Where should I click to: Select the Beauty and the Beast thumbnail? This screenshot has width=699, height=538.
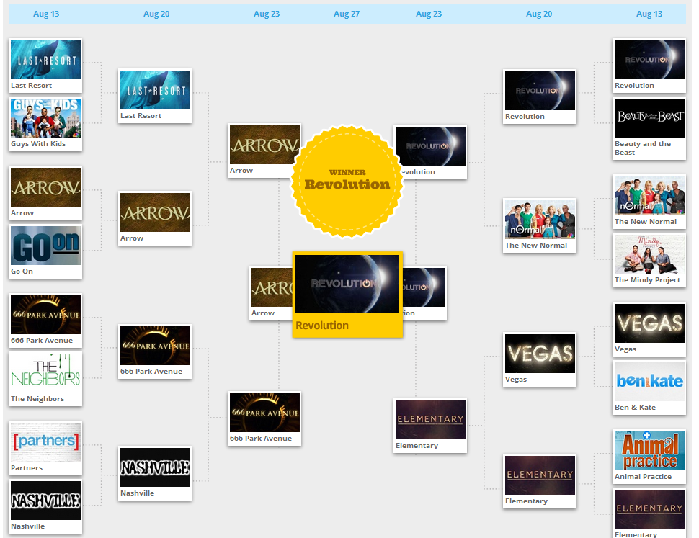pyautogui.click(x=649, y=118)
